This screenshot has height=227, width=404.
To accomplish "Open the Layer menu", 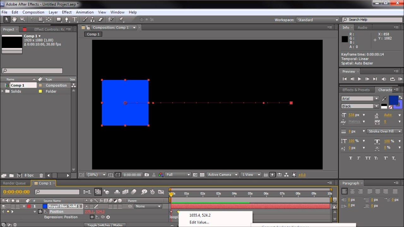I will [x=53, y=12].
